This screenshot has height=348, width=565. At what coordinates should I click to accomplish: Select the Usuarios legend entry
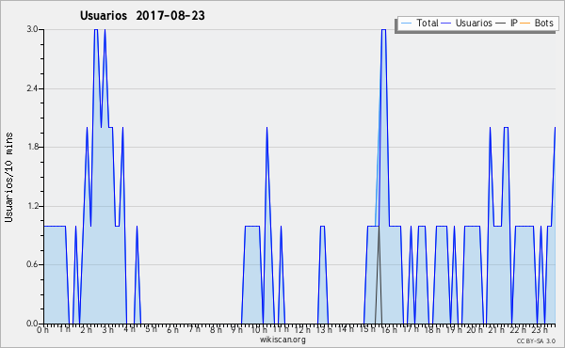467,23
